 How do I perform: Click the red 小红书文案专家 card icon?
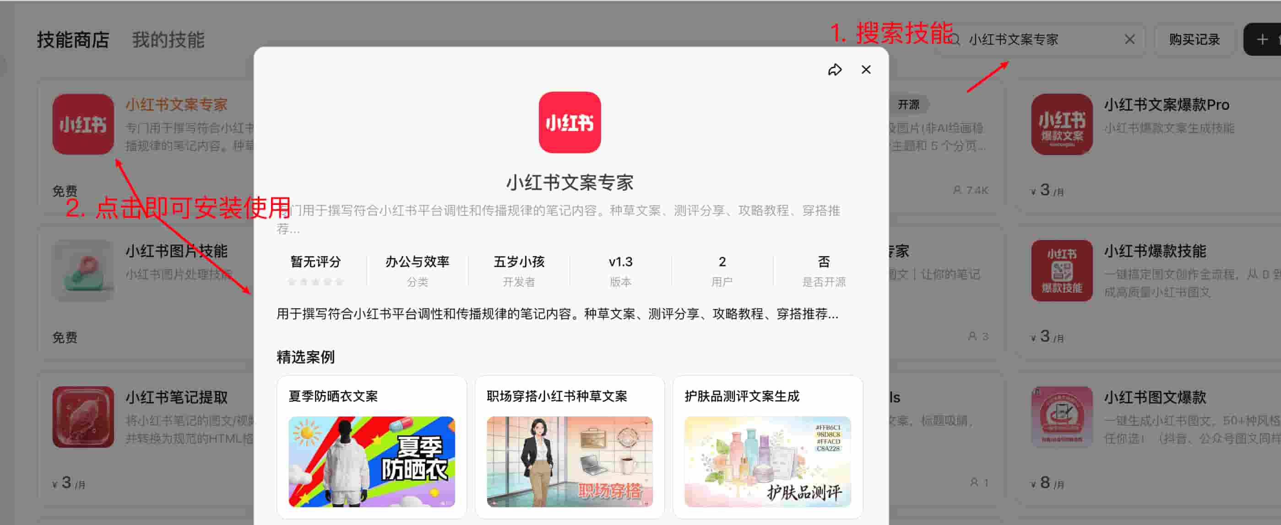[x=83, y=124]
